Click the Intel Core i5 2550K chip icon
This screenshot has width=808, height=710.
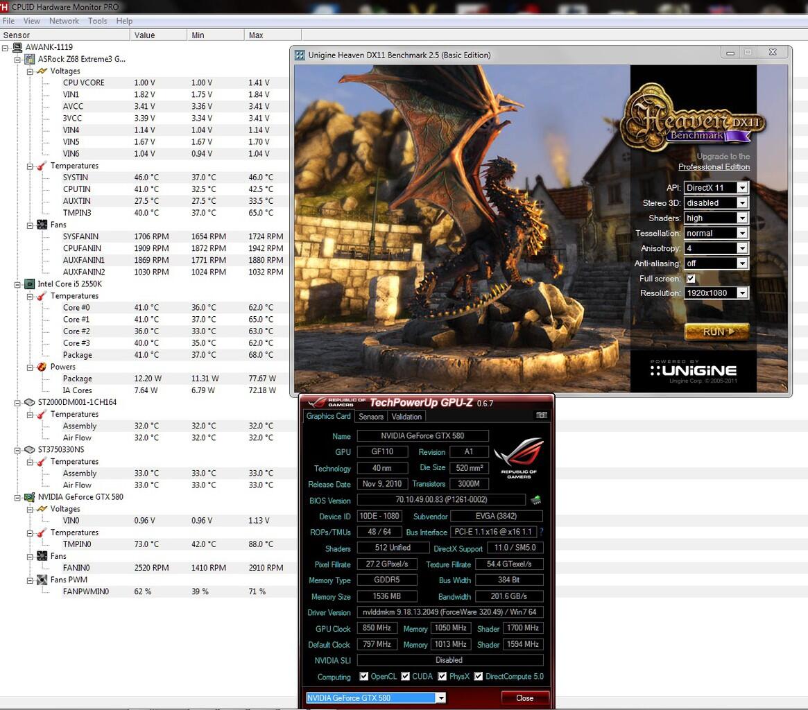click(29, 284)
